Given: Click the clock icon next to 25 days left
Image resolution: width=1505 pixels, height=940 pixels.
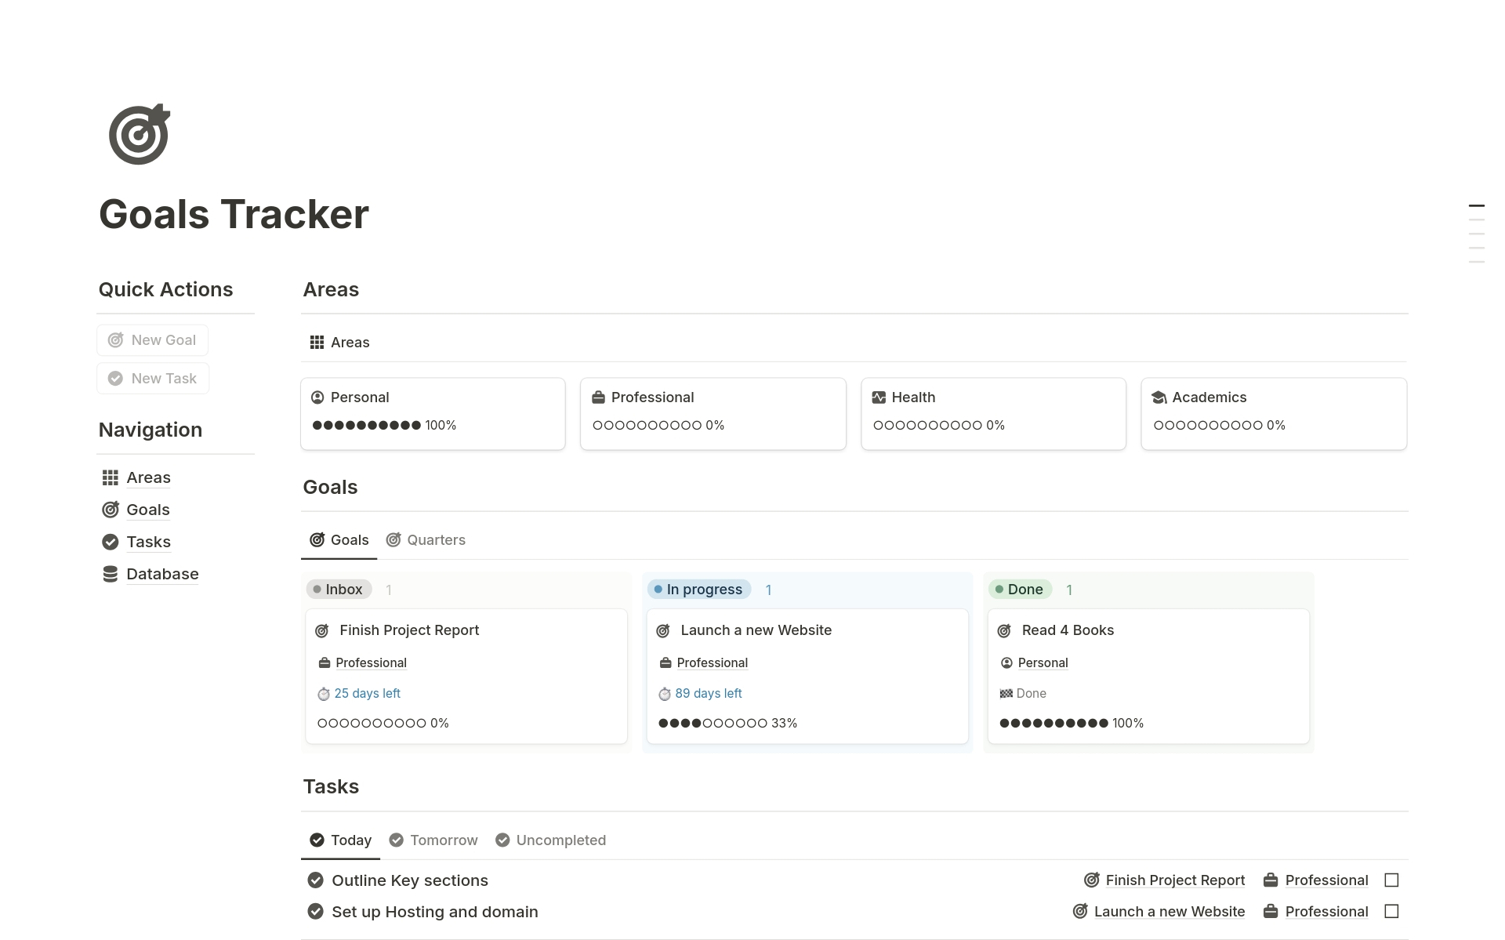Looking at the screenshot, I should pos(324,694).
